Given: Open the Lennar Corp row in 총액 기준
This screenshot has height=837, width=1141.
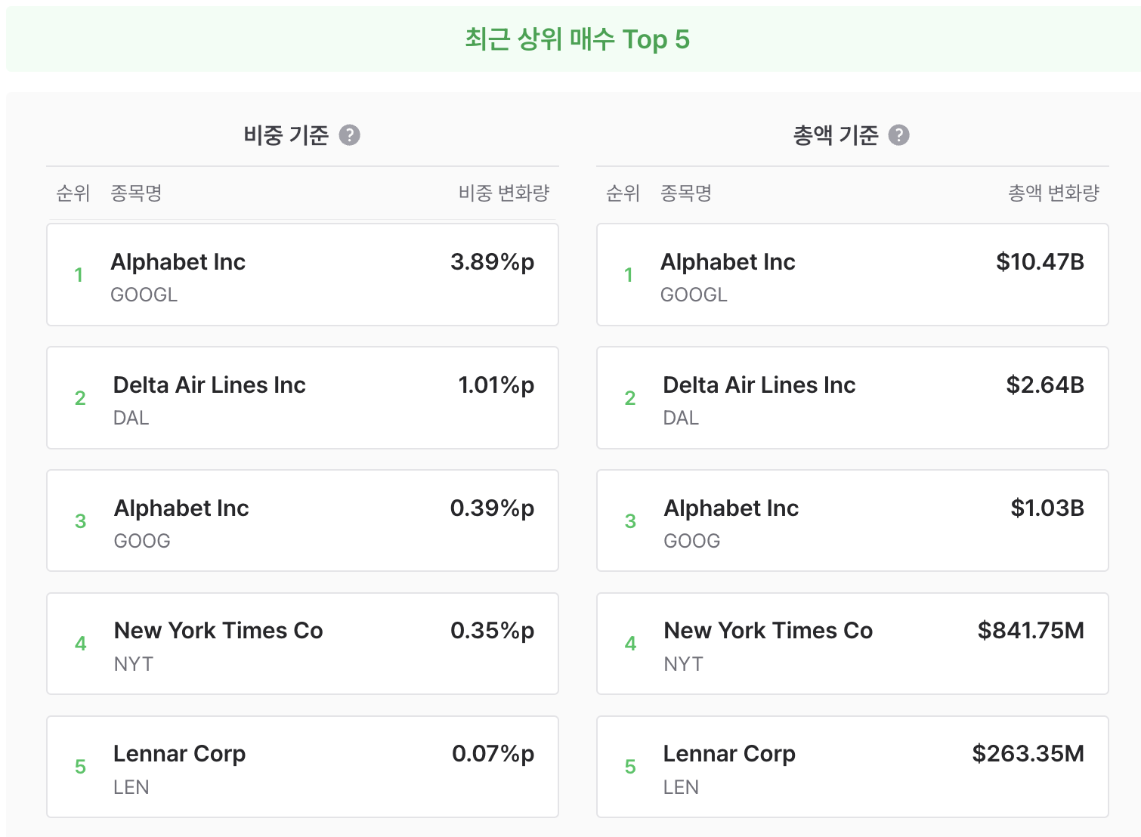Looking at the screenshot, I should coord(852,767).
